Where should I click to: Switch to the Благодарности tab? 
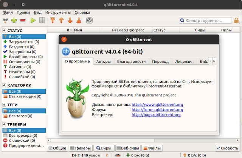[x=131, y=61]
